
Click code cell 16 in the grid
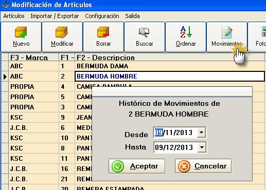coord(67,169)
